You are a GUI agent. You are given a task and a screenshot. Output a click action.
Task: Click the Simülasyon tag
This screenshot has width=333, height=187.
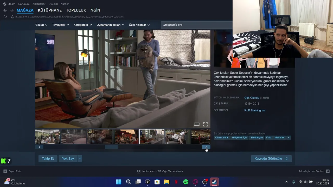pyautogui.click(x=257, y=138)
